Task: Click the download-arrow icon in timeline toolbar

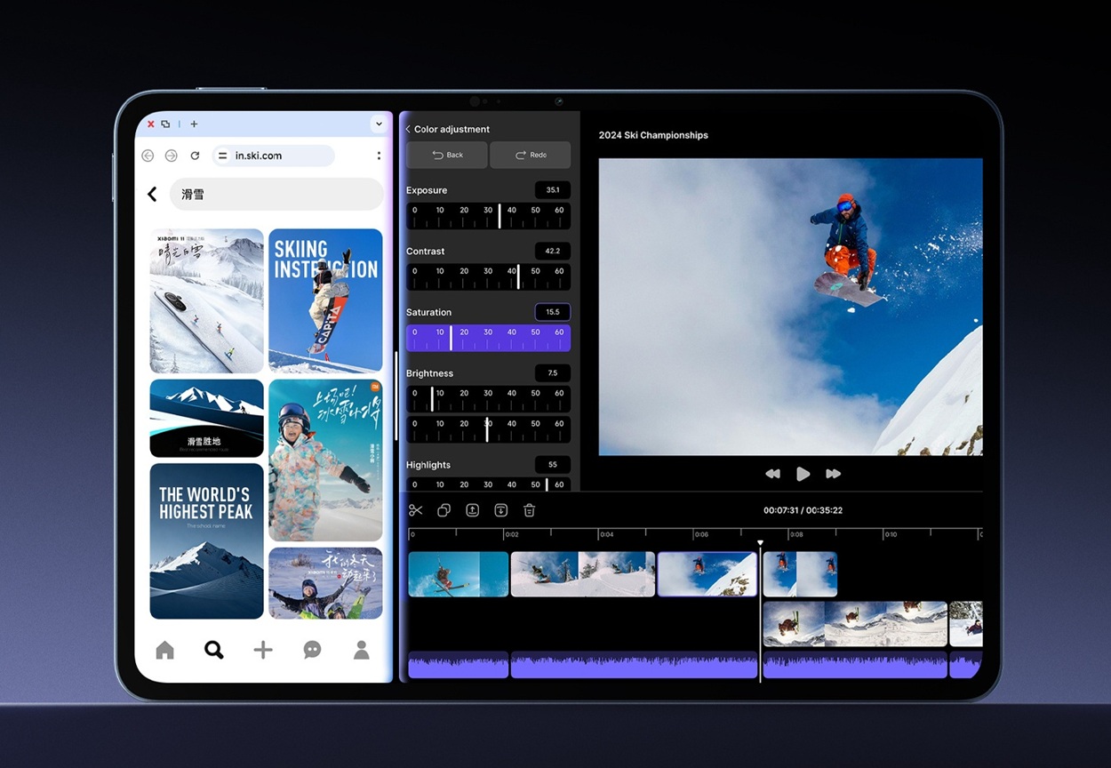Action: (x=500, y=510)
